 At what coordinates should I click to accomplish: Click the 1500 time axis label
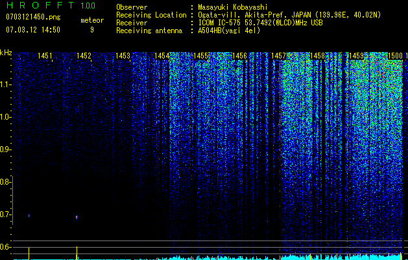point(395,55)
